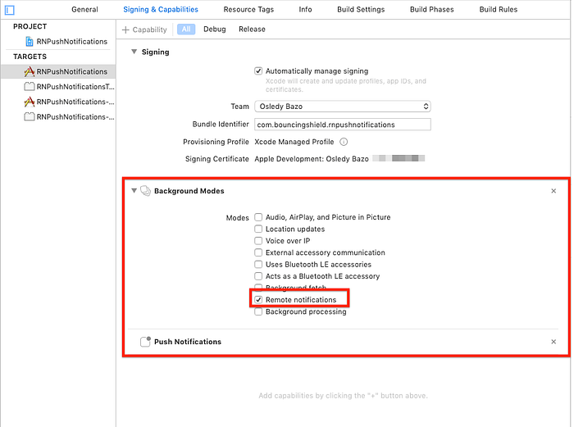Open the Resource Tags tab
This screenshot has width=574, height=427.
[248, 10]
